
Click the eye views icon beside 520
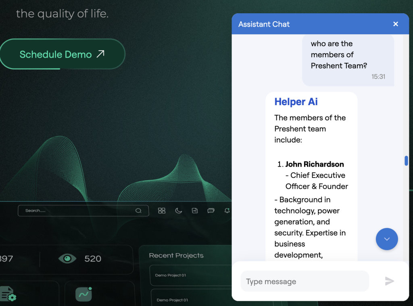(x=67, y=258)
